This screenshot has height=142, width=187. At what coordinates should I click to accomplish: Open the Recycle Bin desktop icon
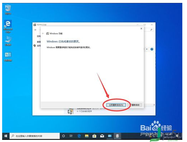(8, 9)
